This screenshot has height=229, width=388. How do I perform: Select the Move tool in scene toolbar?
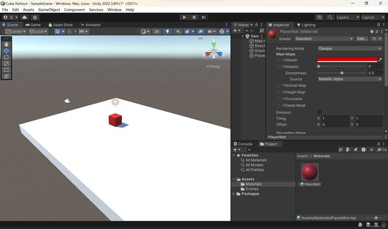click(x=6, y=51)
